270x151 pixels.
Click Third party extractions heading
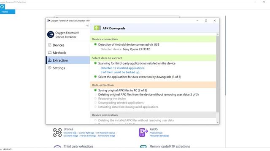coord(78,146)
